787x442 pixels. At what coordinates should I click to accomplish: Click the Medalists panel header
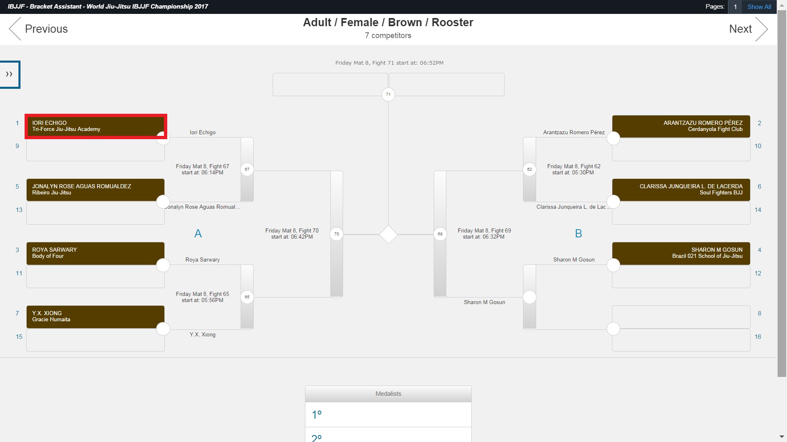(x=388, y=394)
